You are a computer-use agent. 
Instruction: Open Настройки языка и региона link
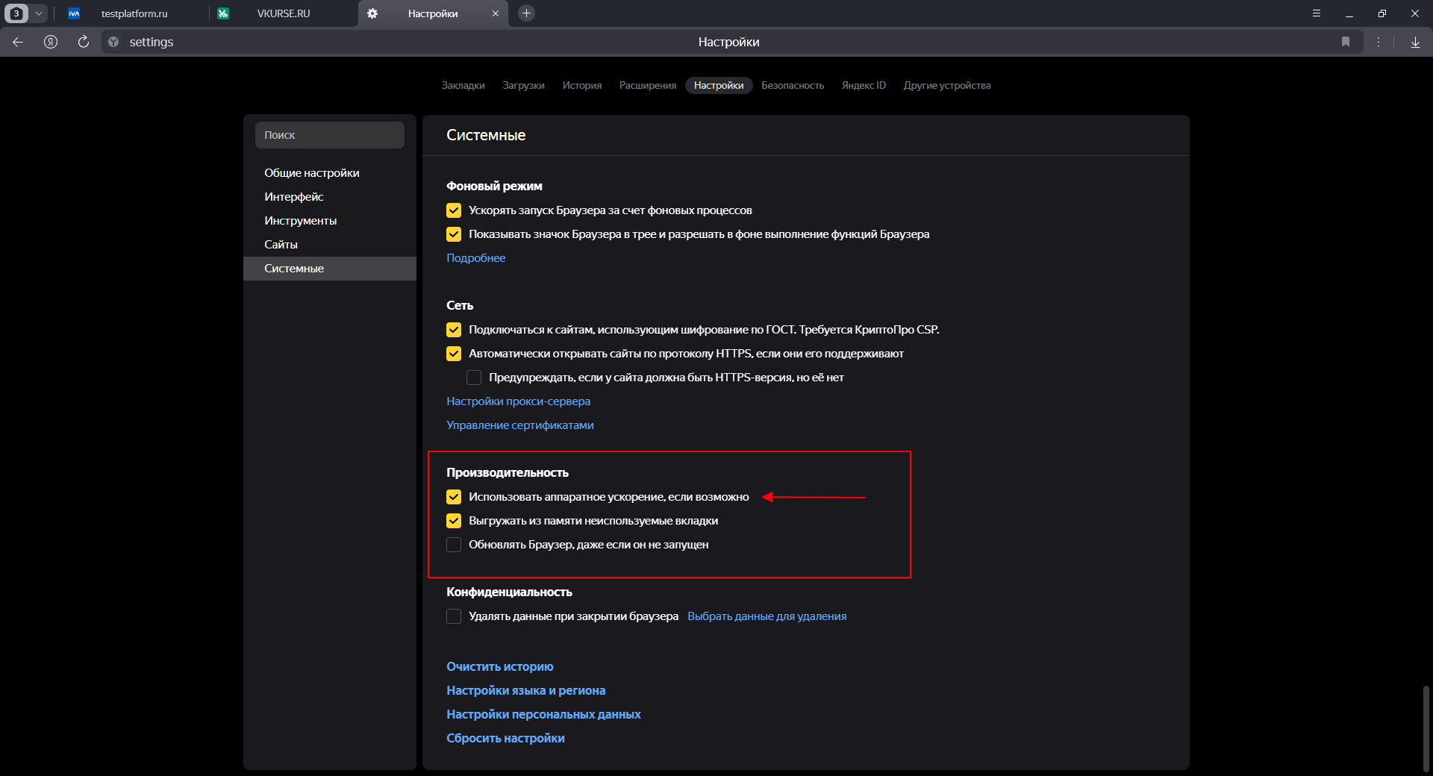click(526, 690)
